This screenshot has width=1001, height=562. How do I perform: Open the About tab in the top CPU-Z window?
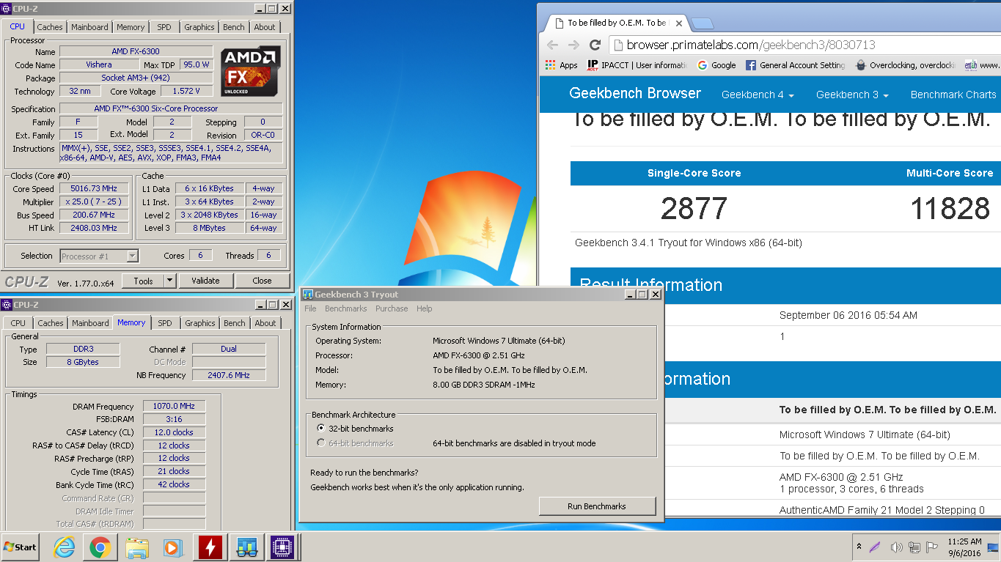[x=265, y=27]
